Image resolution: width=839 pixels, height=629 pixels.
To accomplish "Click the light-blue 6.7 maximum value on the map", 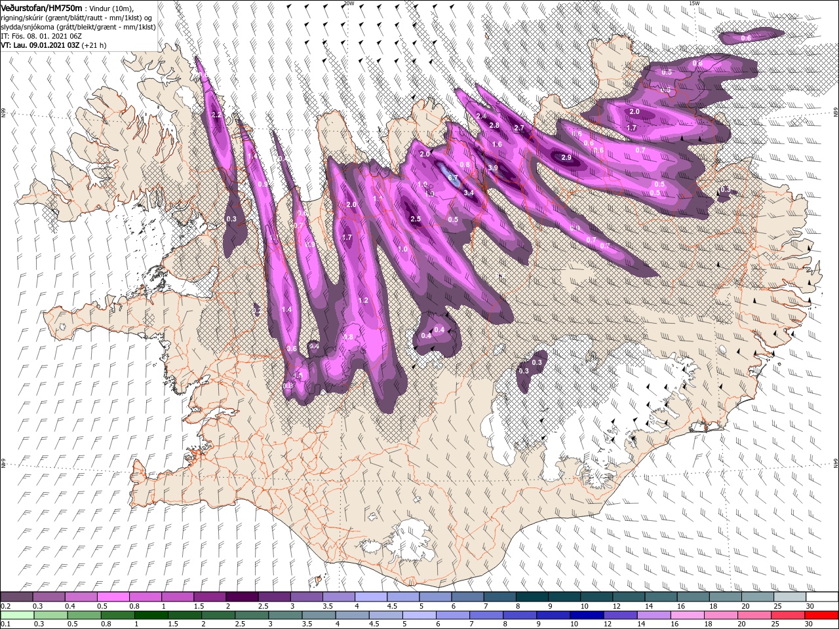I will (x=452, y=178).
